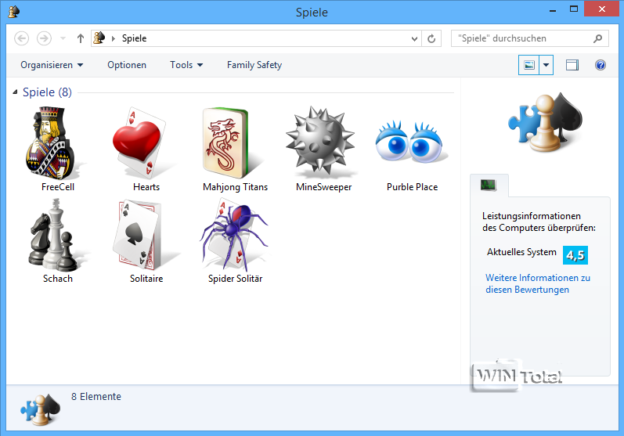Open the view options dropdown arrow
Image resolution: width=624 pixels, height=436 pixels.
pos(546,65)
